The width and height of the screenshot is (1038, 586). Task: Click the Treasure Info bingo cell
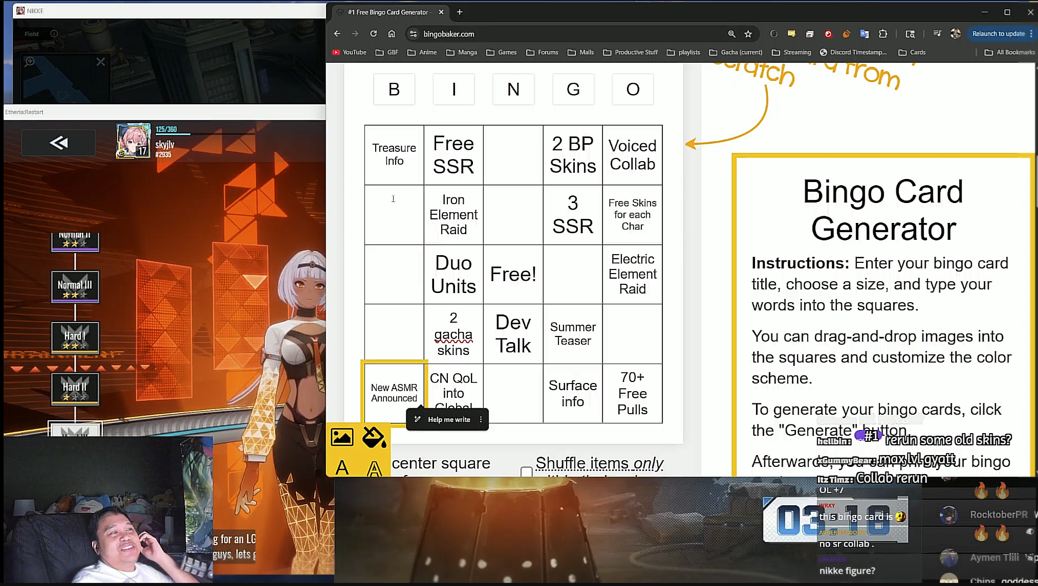(x=394, y=154)
